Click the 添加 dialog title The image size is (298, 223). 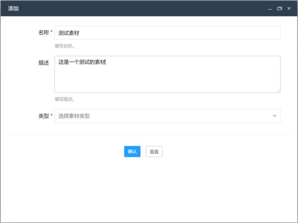[x=13, y=9]
